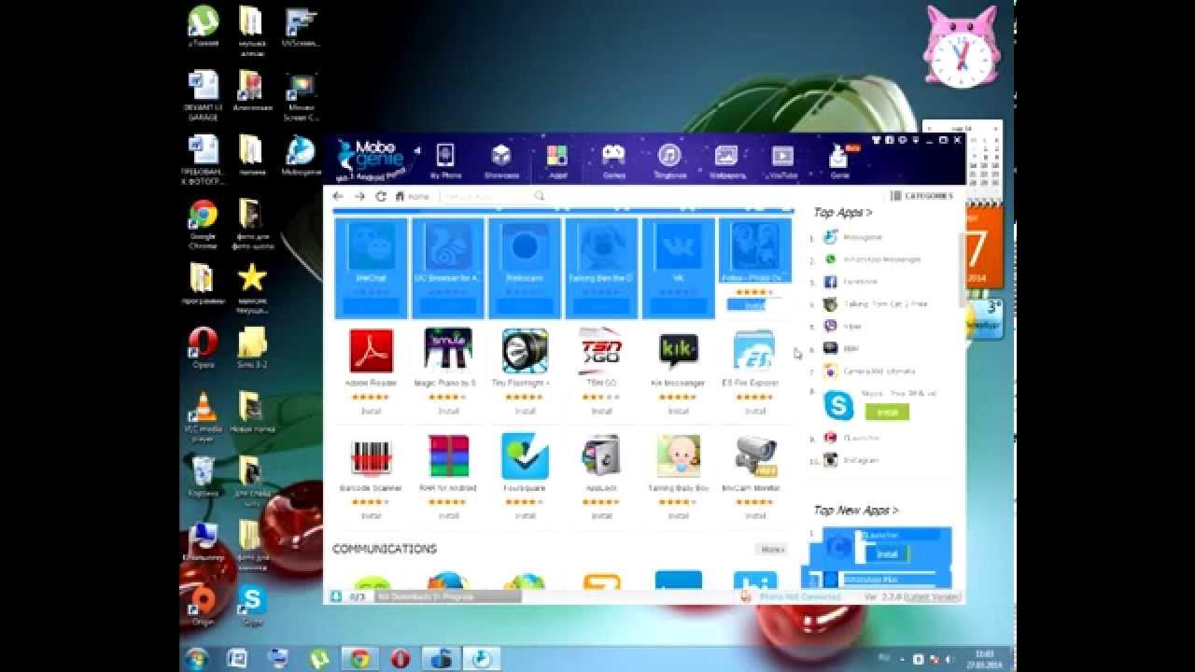Click the Opera taskbar icon
Image resolution: width=1195 pixels, height=672 pixels.
[400, 658]
